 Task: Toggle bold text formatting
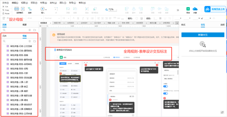(x=78, y=18)
